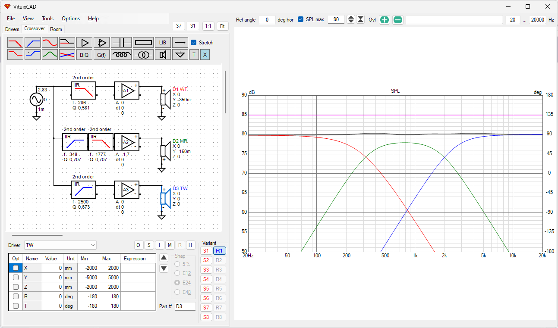Viewport: 558px width, 328px height.
Task: Click the highlighted X toolbar button
Action: [205, 55]
